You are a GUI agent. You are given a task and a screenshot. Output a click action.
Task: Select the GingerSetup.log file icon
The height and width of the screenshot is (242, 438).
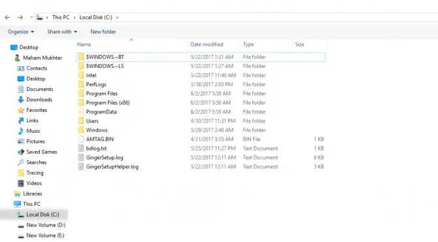(80, 158)
